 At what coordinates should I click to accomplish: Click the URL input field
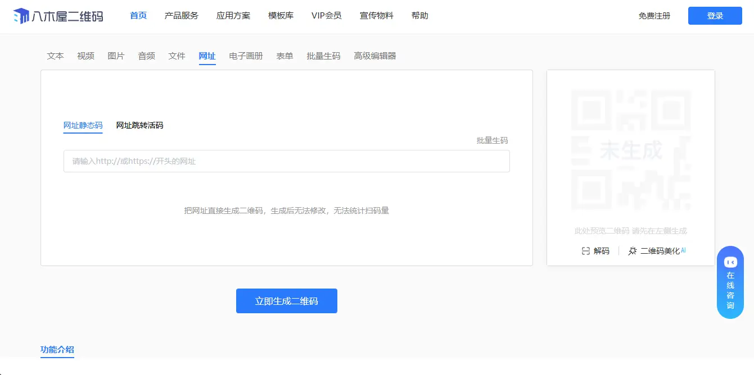(286, 161)
